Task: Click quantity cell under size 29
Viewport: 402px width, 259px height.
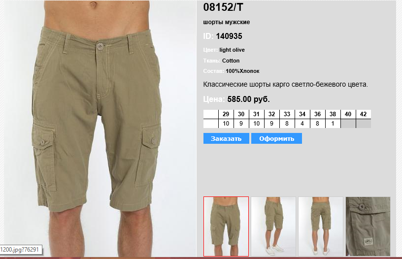Action: pyautogui.click(x=226, y=124)
